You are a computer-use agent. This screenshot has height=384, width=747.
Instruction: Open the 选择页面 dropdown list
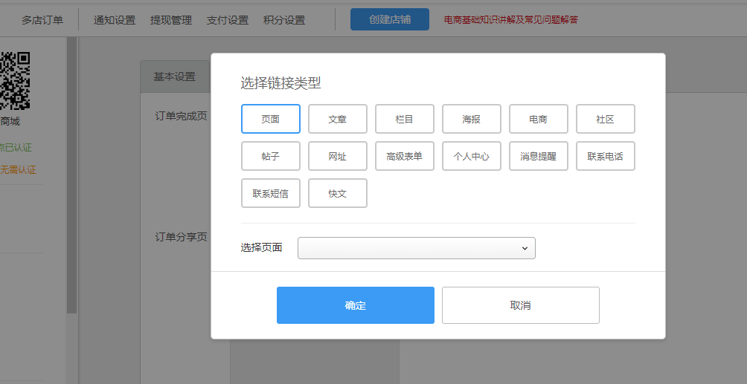pos(416,248)
